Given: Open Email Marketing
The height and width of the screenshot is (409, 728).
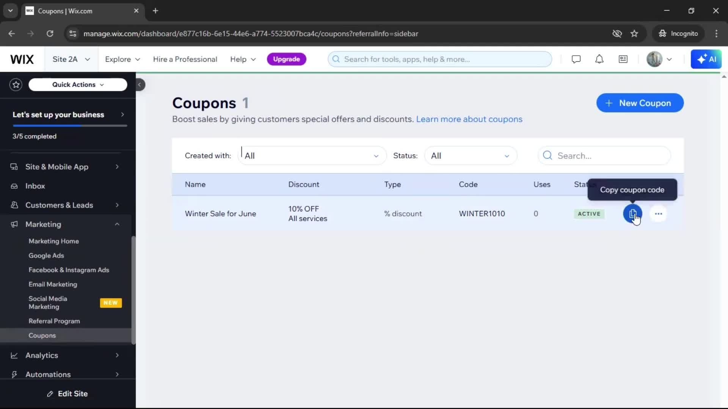Looking at the screenshot, I should point(53,284).
